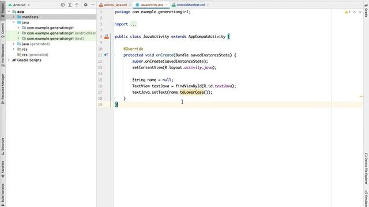Viewport: 369px width, 207px height.
Task: Open the Structure tool window
Action: 2,146
